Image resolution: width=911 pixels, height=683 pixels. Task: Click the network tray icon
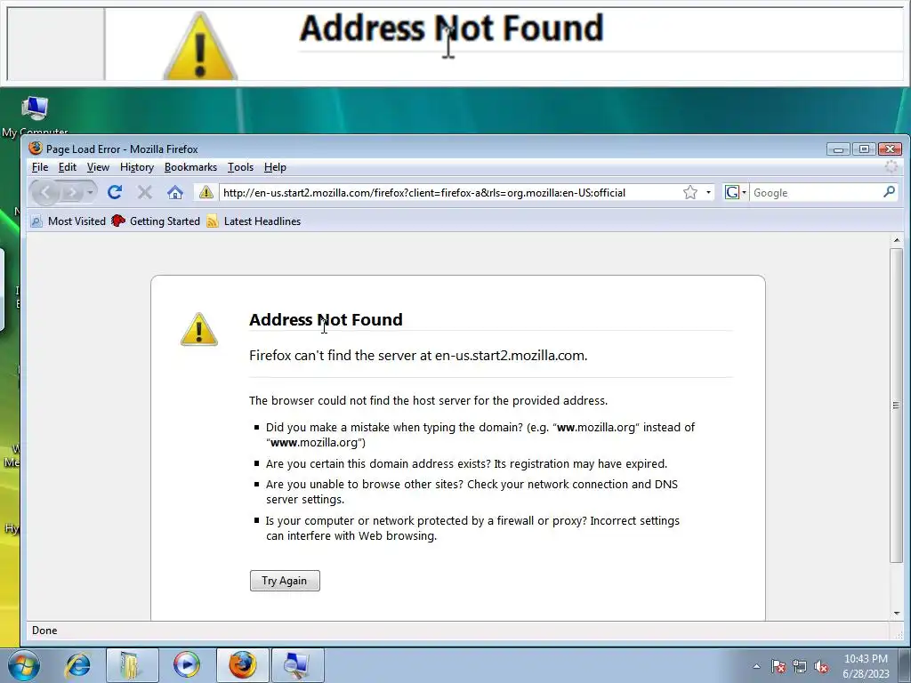tap(800, 666)
